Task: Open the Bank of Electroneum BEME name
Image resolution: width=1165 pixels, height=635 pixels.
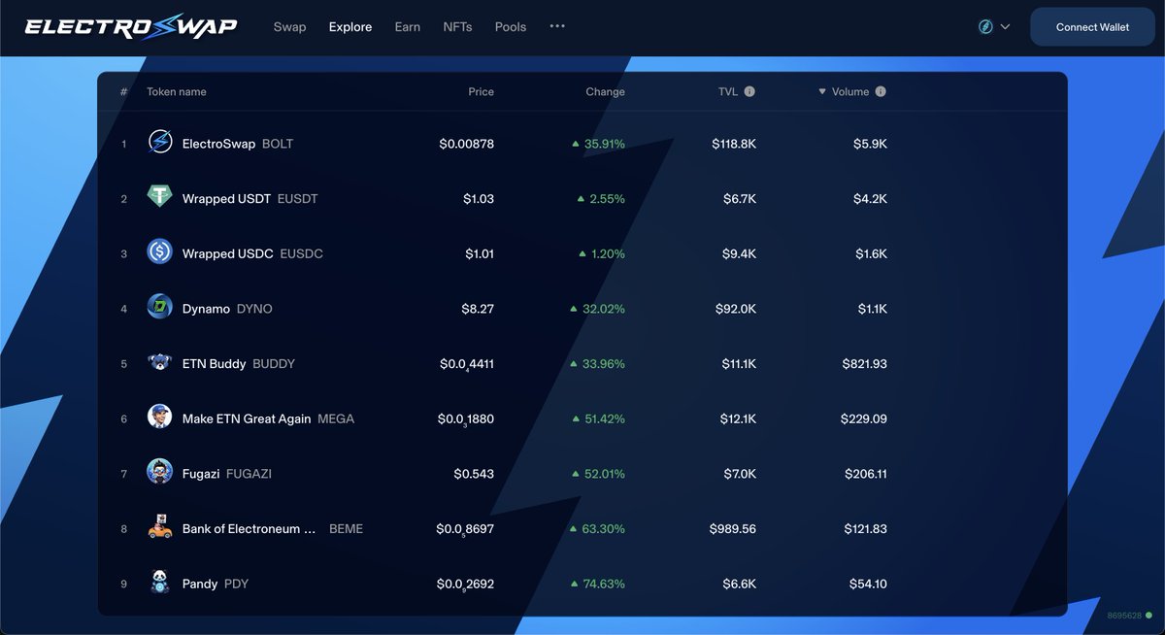Action: pyautogui.click(x=273, y=529)
